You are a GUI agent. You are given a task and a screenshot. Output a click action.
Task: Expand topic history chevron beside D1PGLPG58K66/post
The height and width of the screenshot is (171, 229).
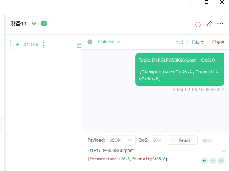click(x=224, y=151)
